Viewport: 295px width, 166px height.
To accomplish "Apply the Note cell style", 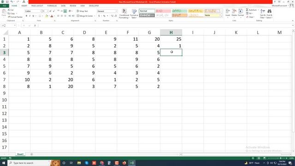I will (x=212, y=15).
